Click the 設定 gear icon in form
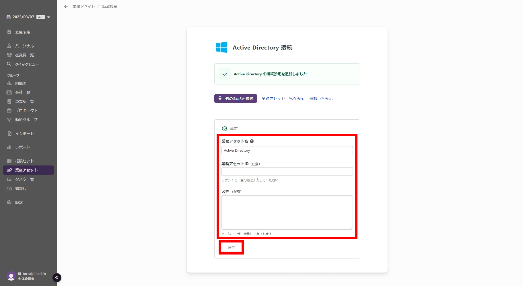The height and width of the screenshot is (286, 523). [x=225, y=129]
